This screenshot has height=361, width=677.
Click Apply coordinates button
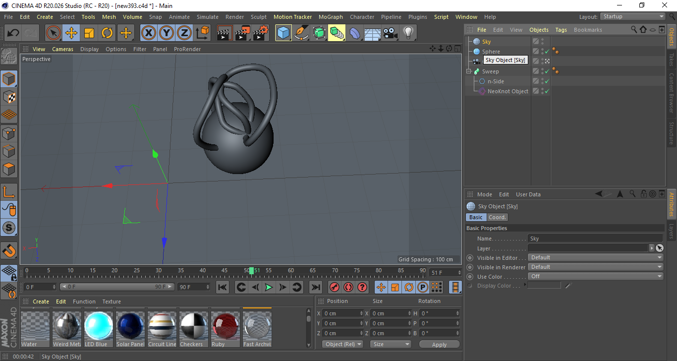(439, 344)
